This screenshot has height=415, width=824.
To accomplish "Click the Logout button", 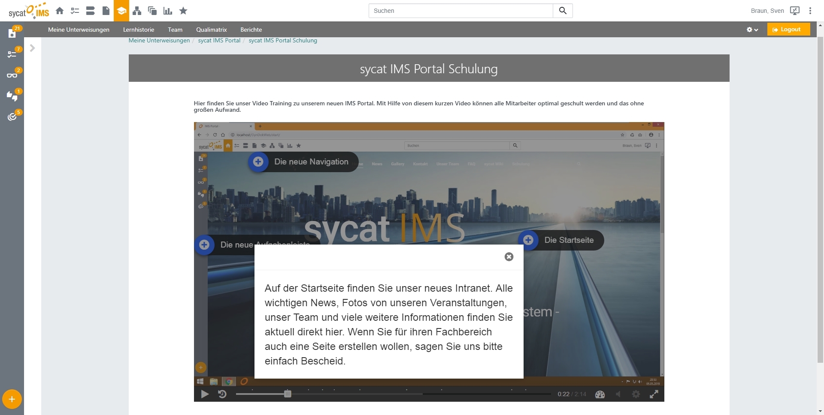I will click(x=788, y=30).
